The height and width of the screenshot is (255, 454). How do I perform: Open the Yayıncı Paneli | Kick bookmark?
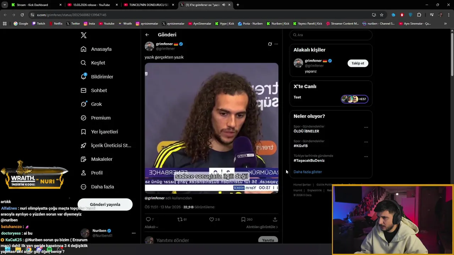308,23
